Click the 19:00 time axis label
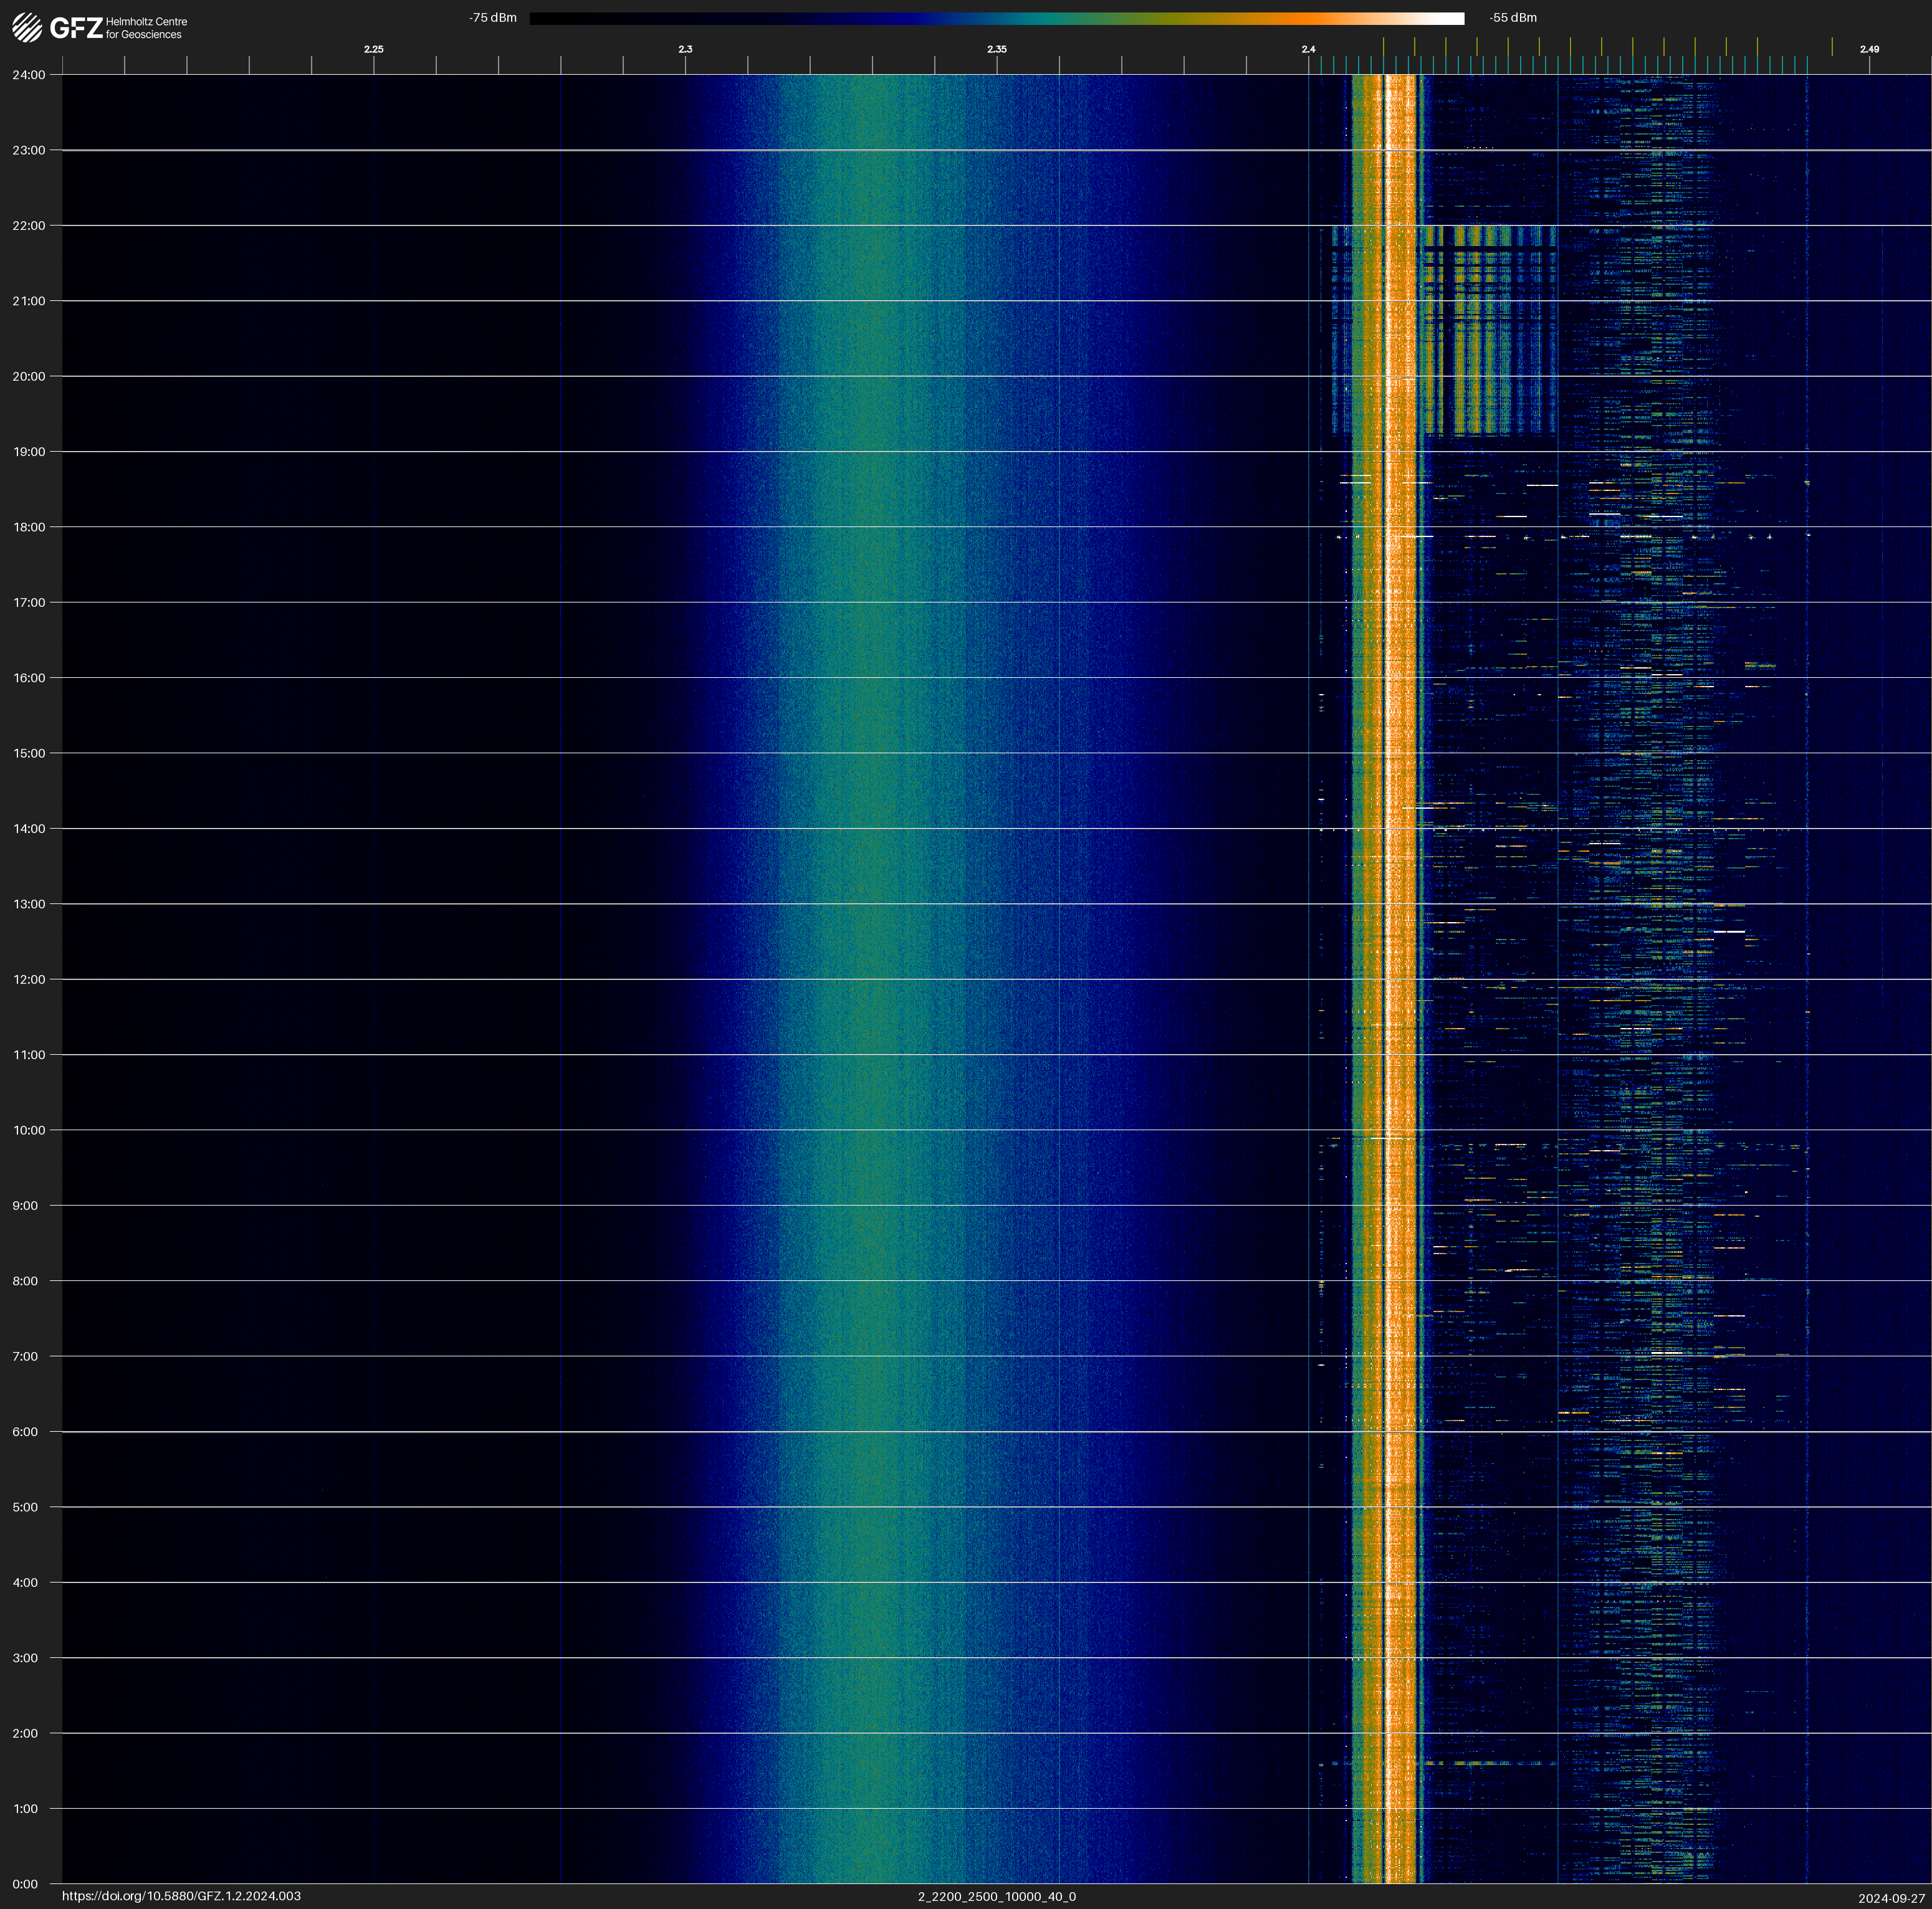Viewport: 1932px width, 1909px height. (29, 452)
